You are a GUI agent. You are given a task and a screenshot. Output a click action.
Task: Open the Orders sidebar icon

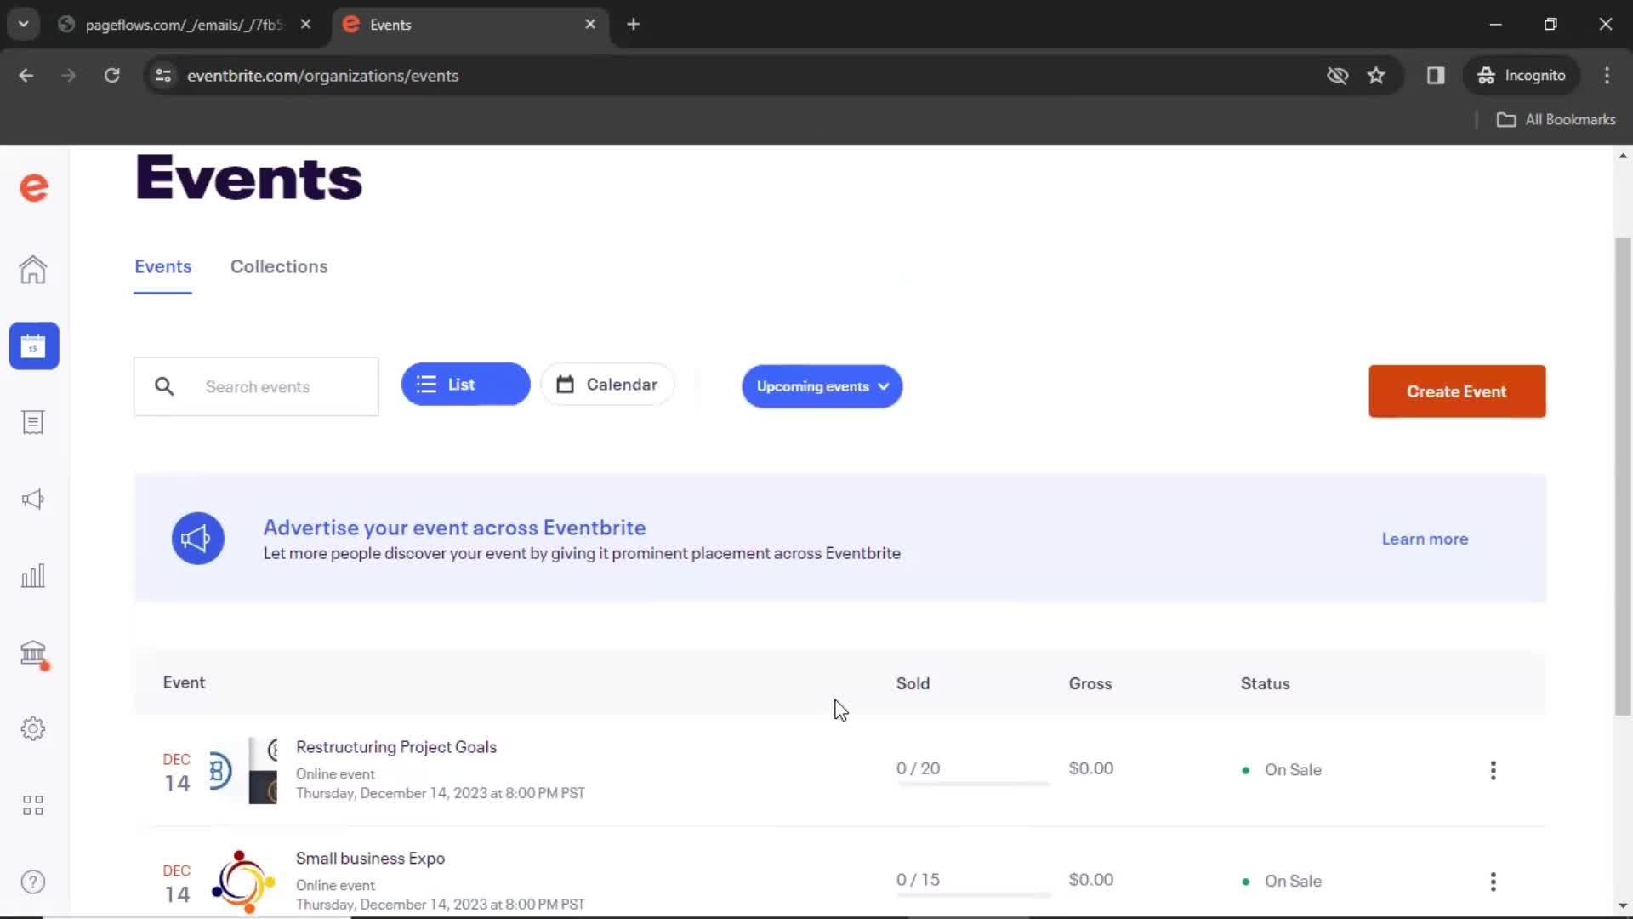(x=33, y=423)
